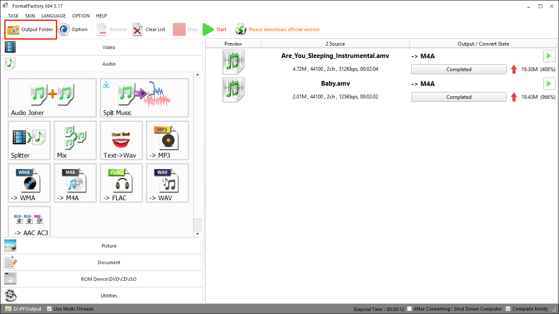The width and height of the screenshot is (559, 314).
Task: Select the Baby.amv file name
Action: pyautogui.click(x=335, y=84)
